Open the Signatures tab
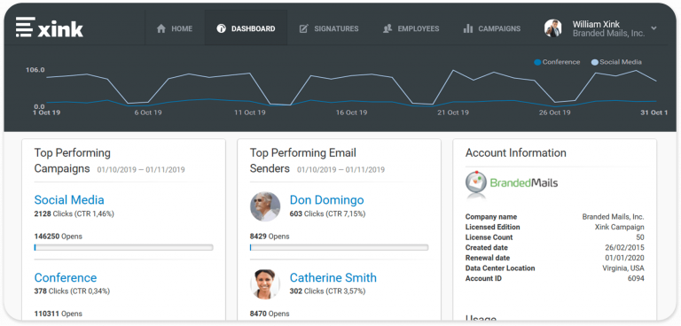The height and width of the screenshot is (326, 681). [x=329, y=28]
